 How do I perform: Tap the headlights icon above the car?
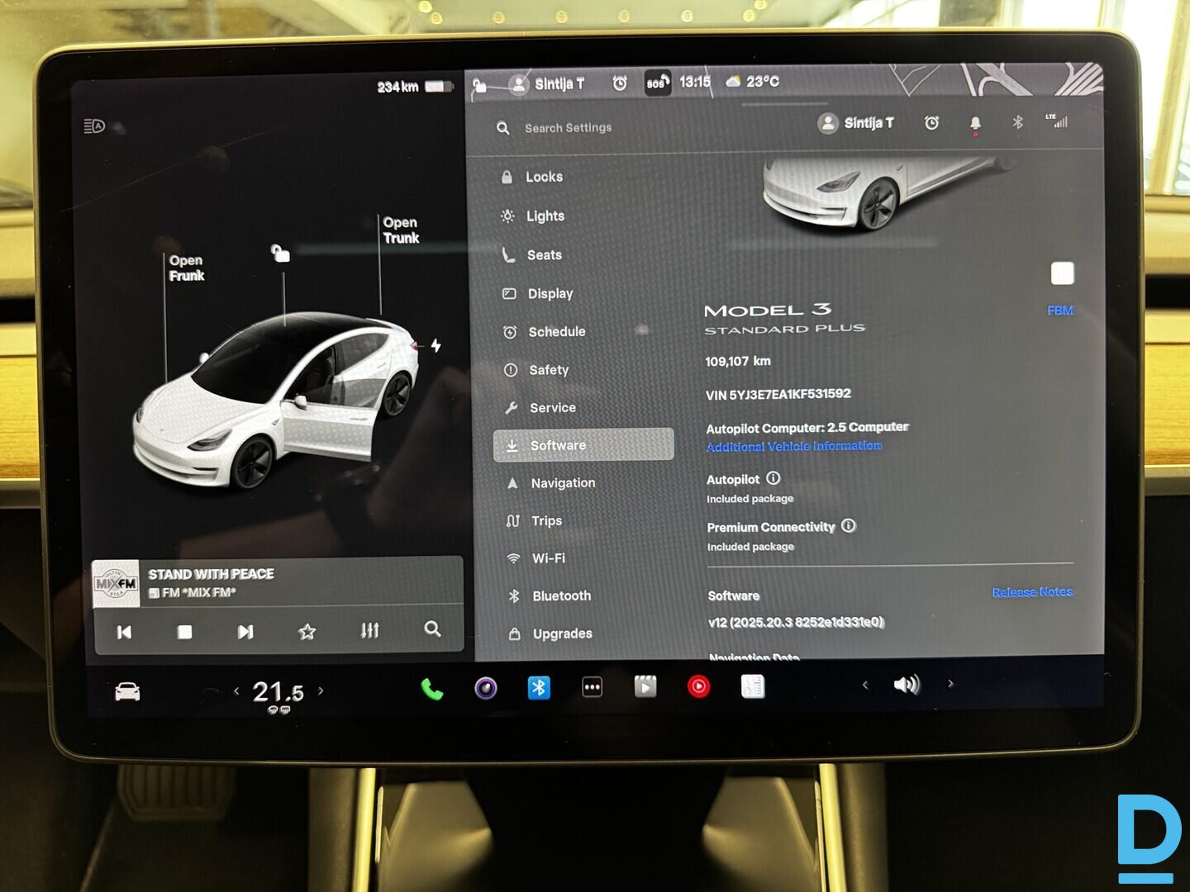coord(94,126)
